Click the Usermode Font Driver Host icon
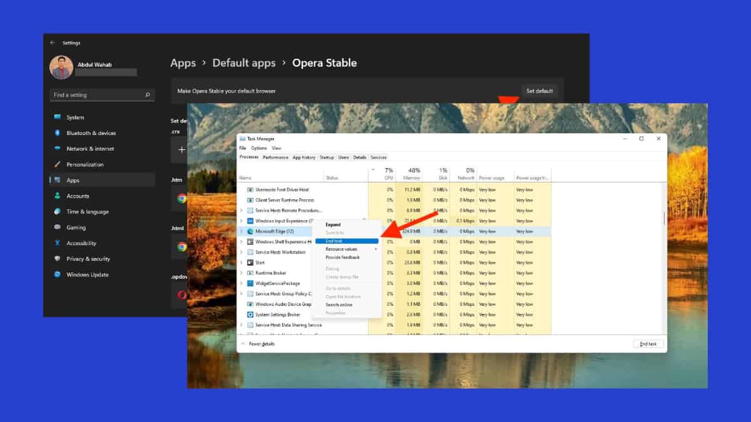The width and height of the screenshot is (751, 422). pyautogui.click(x=250, y=189)
